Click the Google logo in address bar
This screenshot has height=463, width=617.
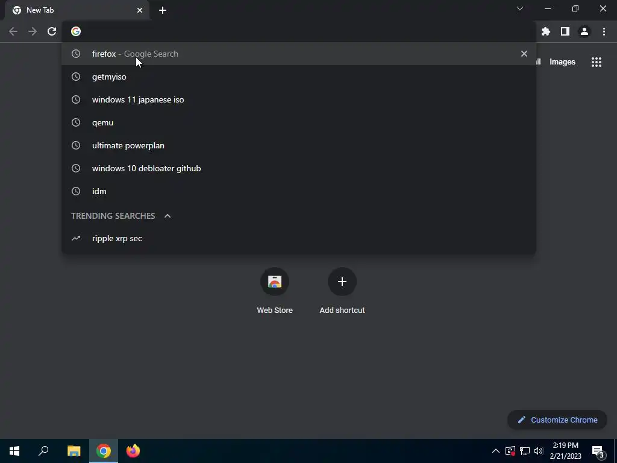pos(76,31)
